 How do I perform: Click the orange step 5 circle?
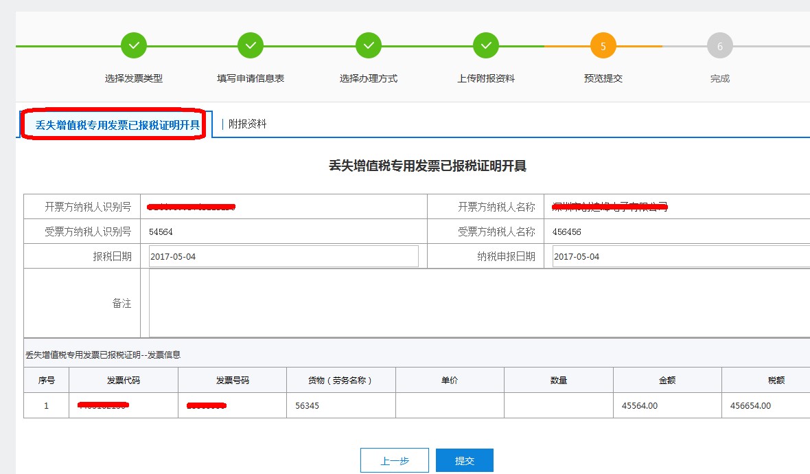coord(603,46)
